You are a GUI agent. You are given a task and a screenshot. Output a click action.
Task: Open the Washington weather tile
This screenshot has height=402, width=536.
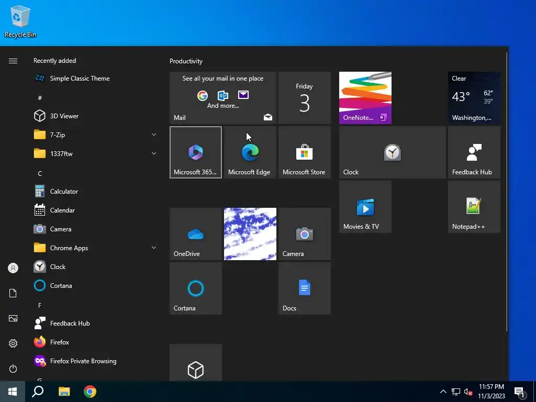(x=474, y=98)
